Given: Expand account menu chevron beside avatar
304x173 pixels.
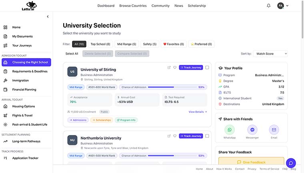Looking at the screenshot, I should (x=287, y=6).
